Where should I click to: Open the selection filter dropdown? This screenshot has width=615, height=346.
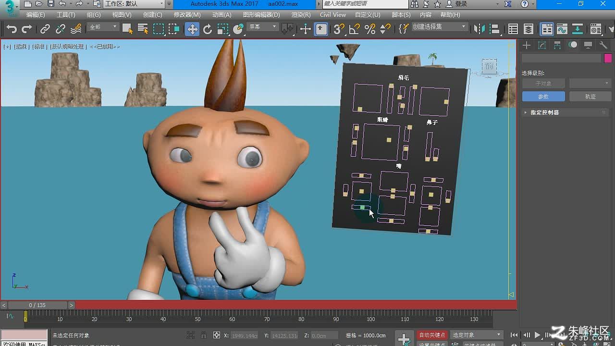click(x=103, y=27)
